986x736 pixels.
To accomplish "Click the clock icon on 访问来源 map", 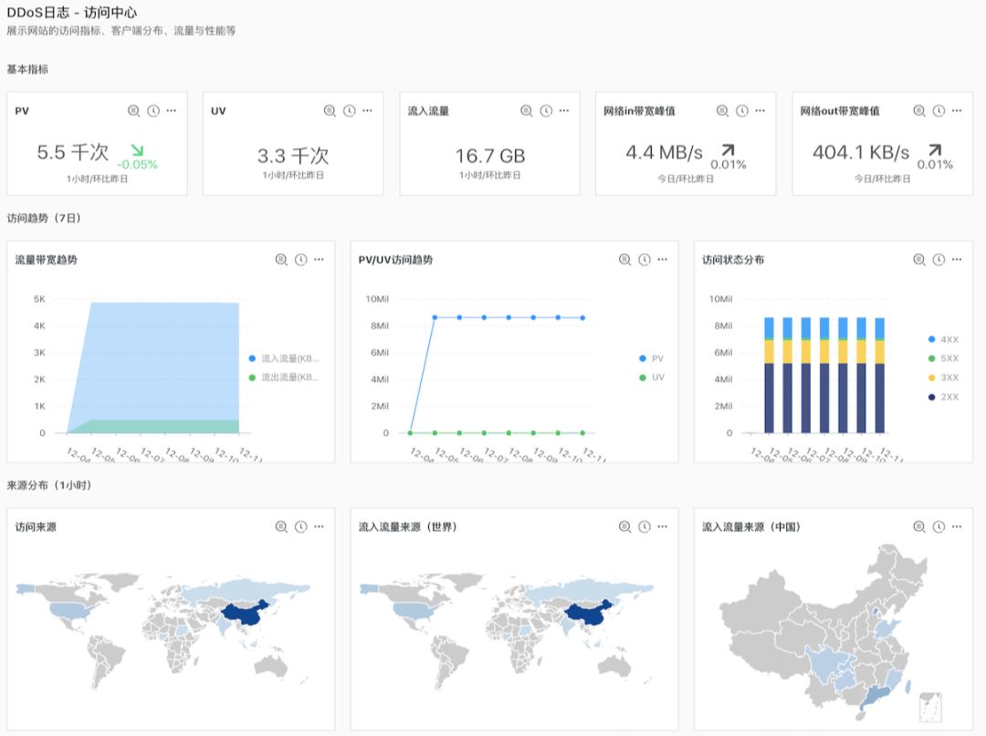I will click(x=301, y=527).
